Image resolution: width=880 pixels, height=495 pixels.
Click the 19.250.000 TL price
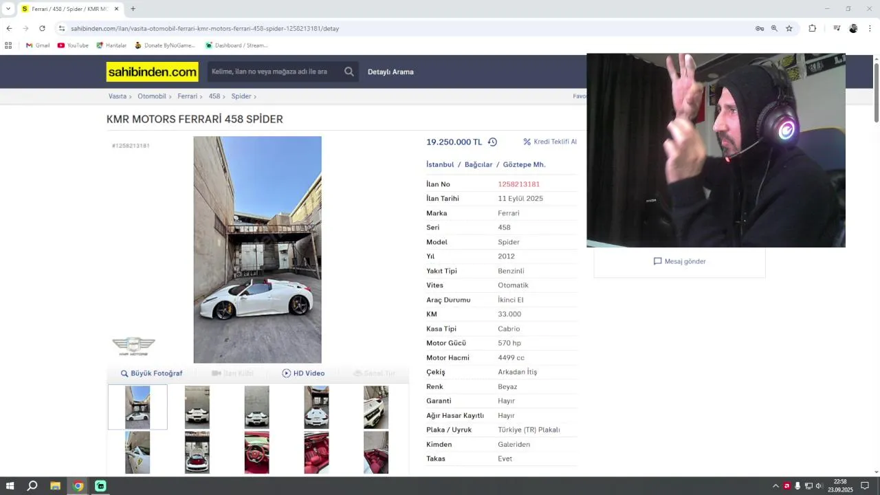click(454, 142)
